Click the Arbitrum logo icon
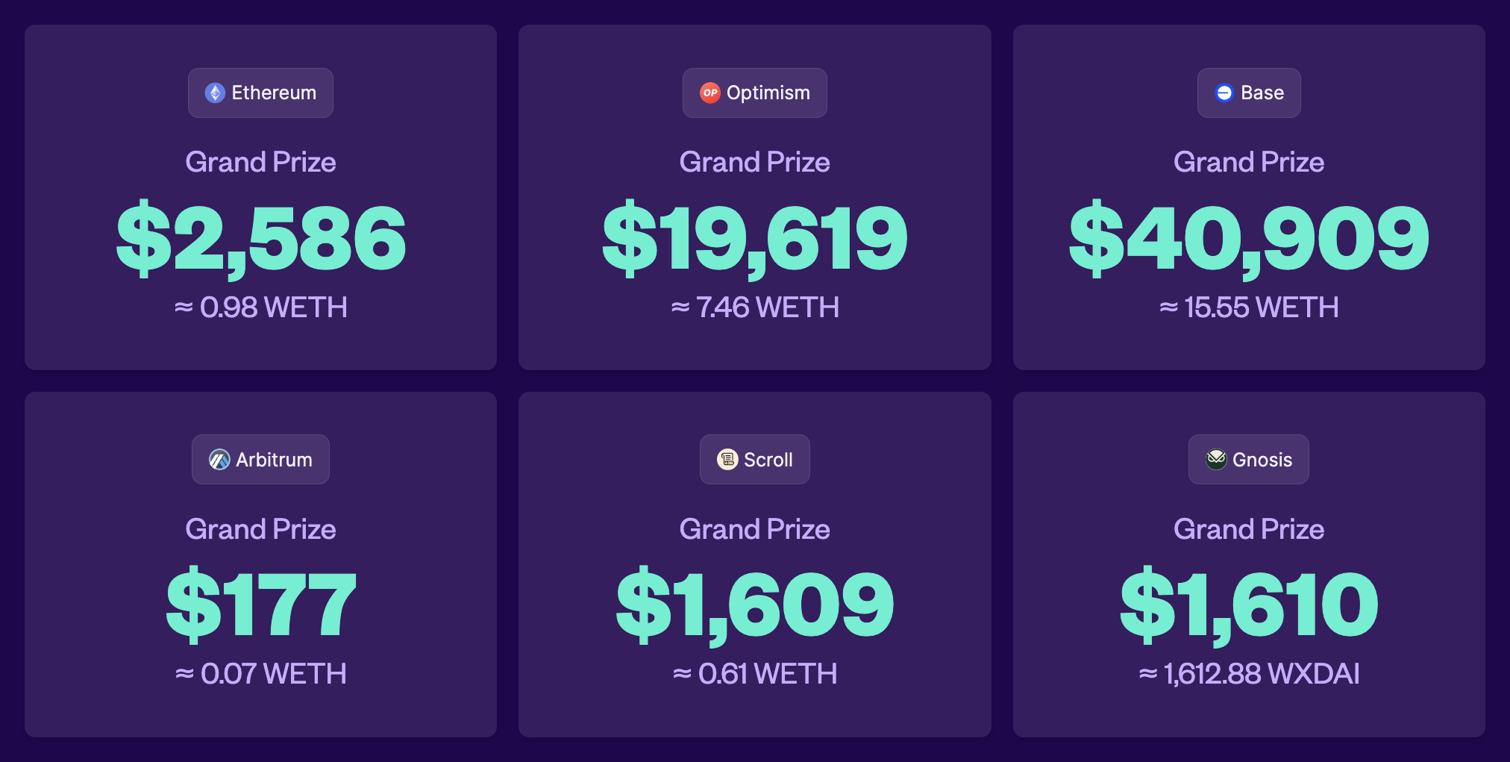Image resolution: width=1510 pixels, height=762 pixels. click(x=219, y=460)
